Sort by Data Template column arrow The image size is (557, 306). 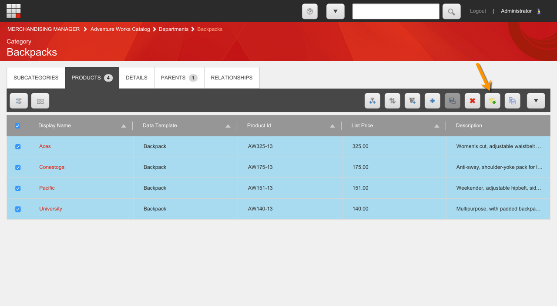228,126
